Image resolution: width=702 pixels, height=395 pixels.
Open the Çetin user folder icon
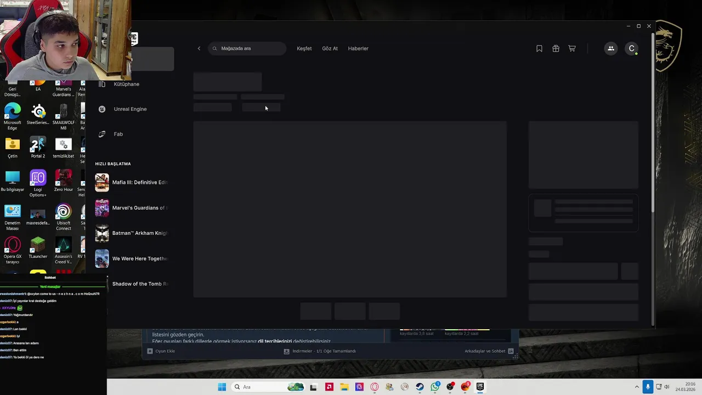coord(12,148)
